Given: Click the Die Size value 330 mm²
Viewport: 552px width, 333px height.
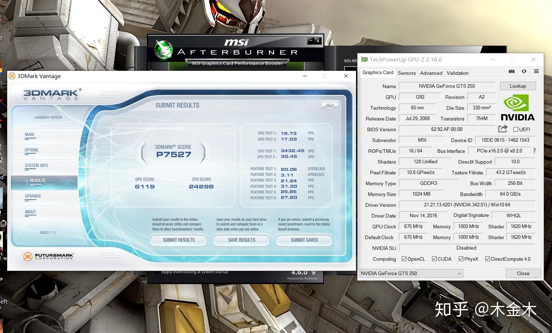Looking at the screenshot, I should pyautogui.click(x=482, y=108).
